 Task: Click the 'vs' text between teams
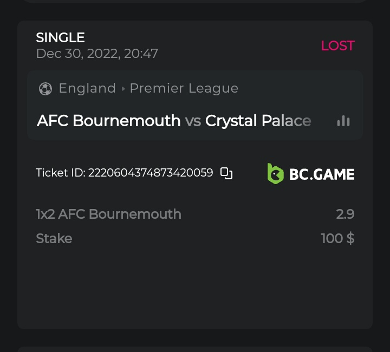[193, 121]
